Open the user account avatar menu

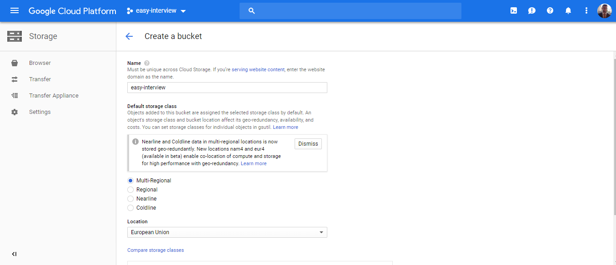click(604, 10)
